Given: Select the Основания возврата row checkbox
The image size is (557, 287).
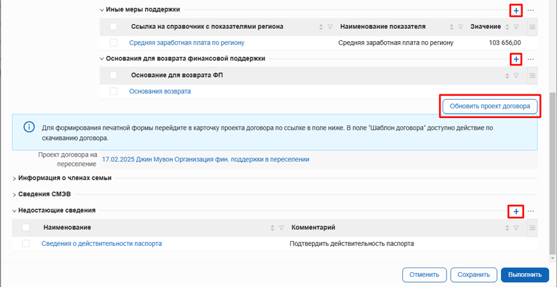Looking at the screenshot, I should (113, 91).
